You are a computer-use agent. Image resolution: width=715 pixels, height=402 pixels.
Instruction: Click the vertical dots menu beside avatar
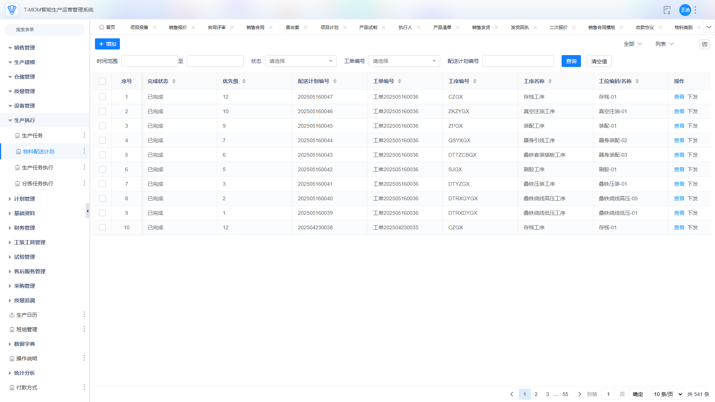tap(695, 10)
